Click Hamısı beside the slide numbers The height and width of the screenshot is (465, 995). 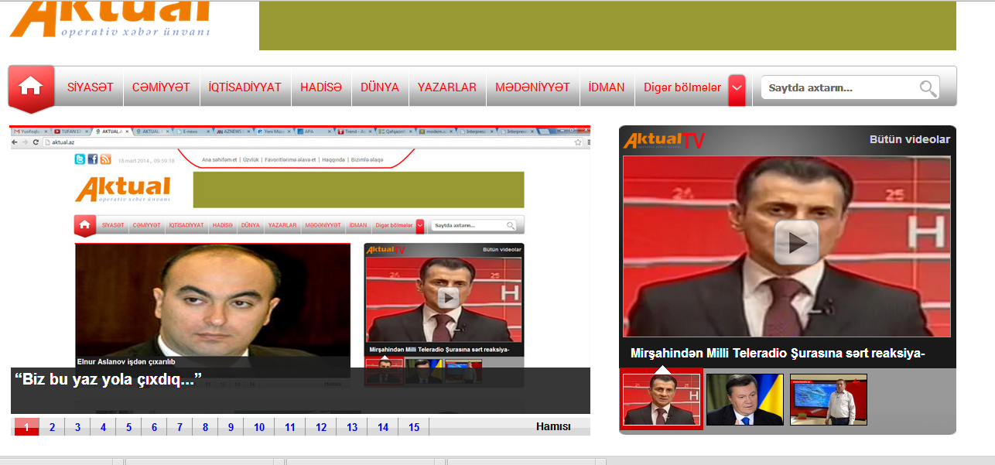tap(553, 427)
